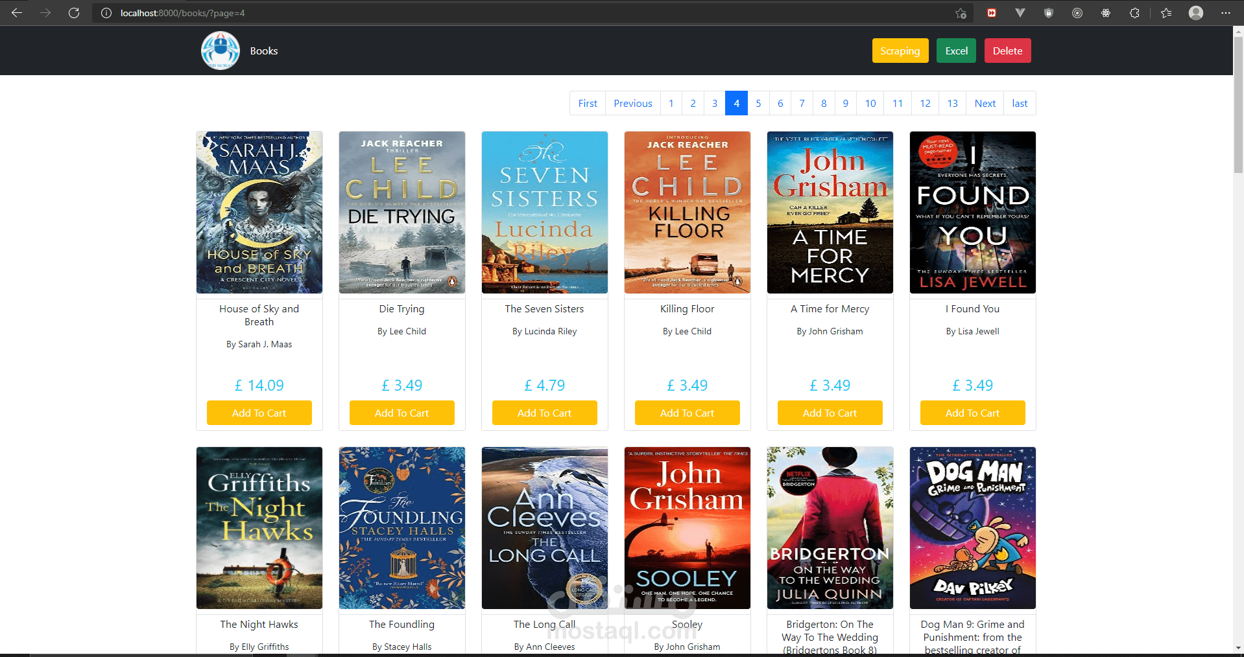
Task: Open the Killing Floor book cover
Action: [x=688, y=213]
